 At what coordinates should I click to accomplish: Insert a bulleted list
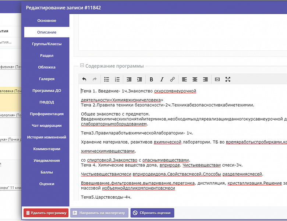click(107, 79)
